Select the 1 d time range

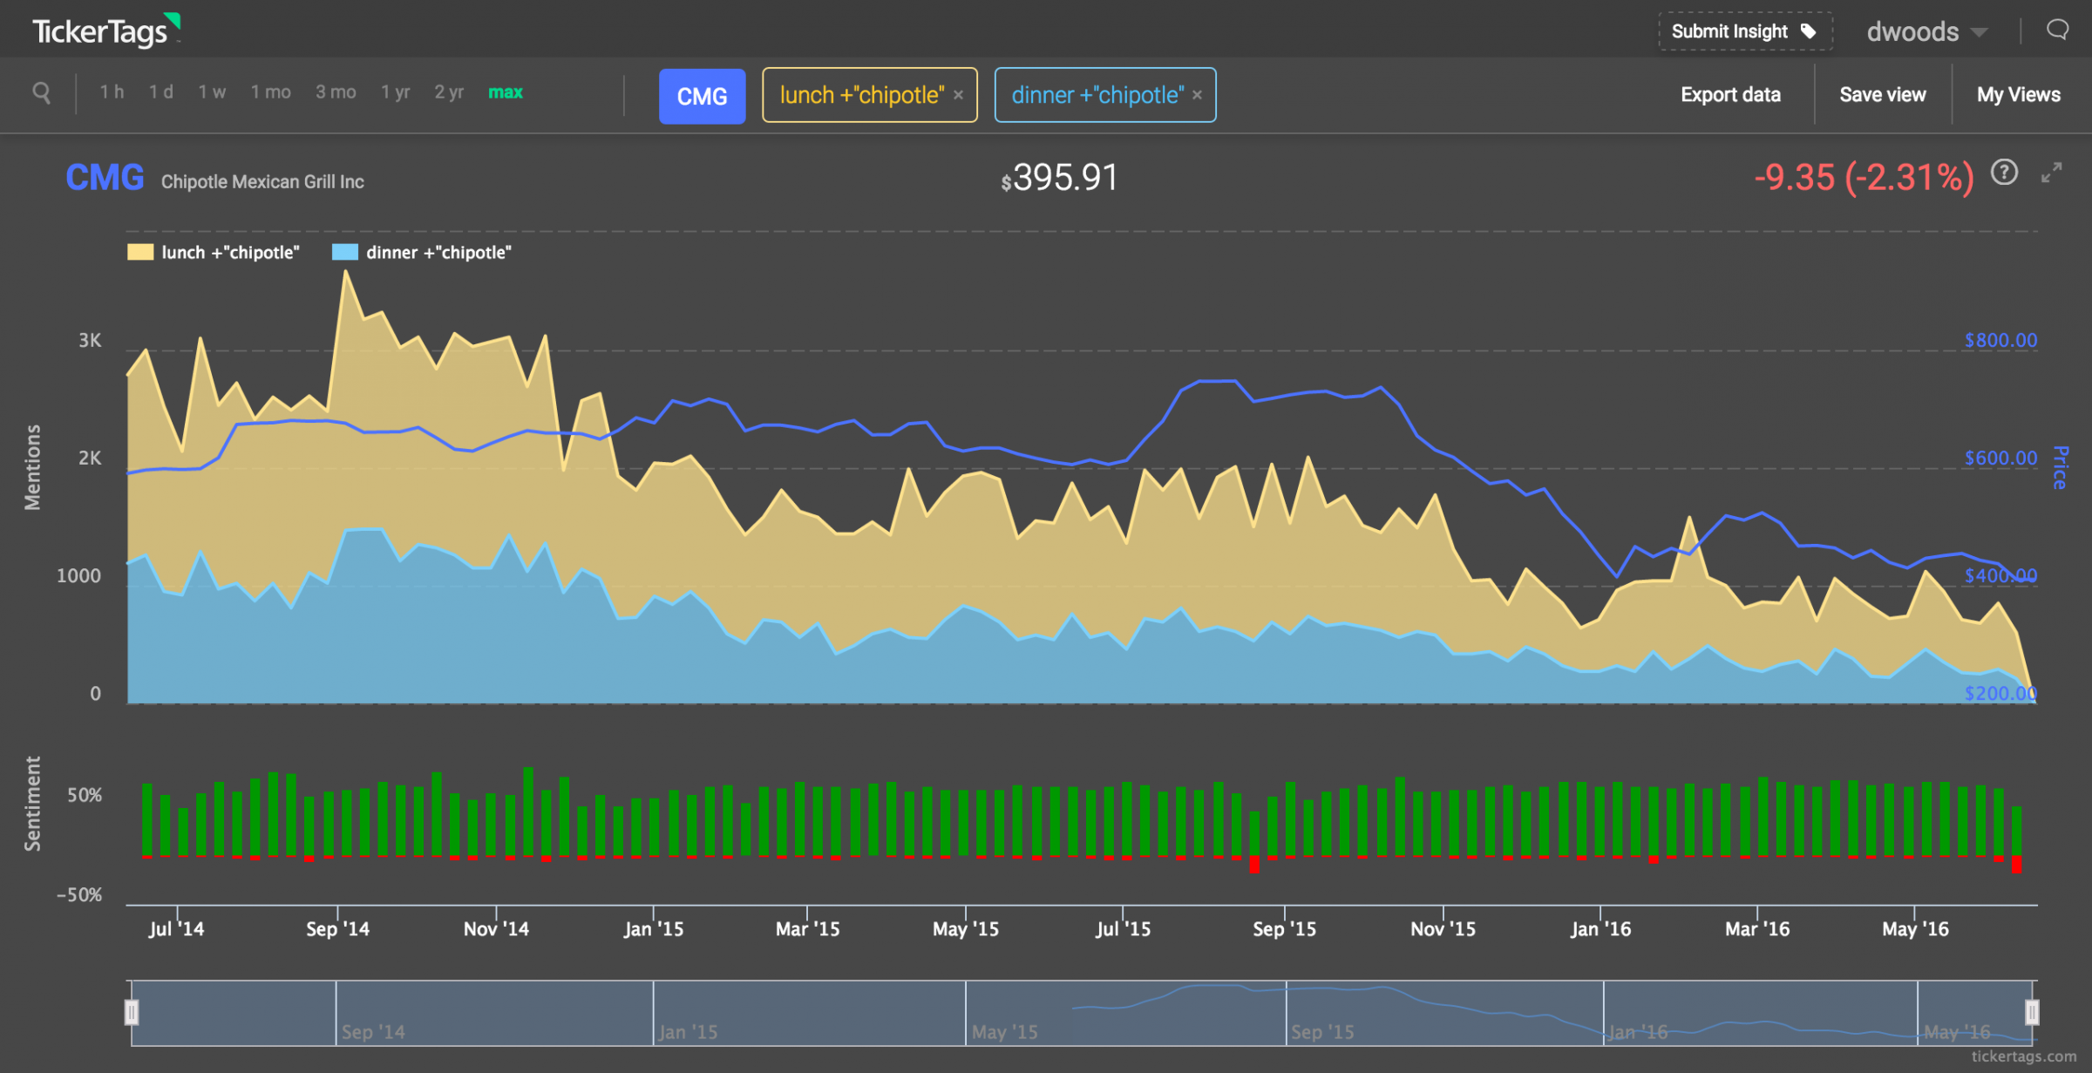click(x=160, y=92)
